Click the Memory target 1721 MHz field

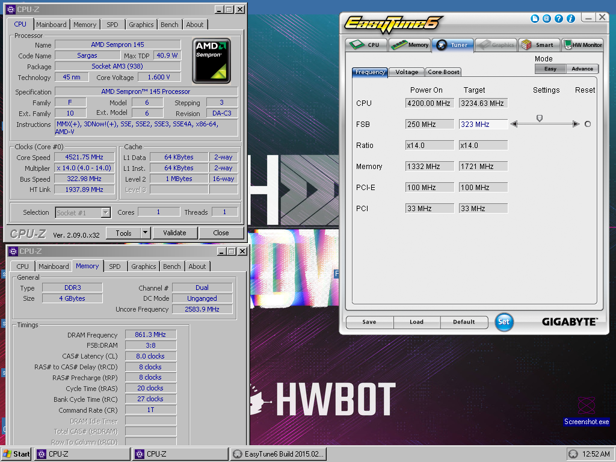click(x=483, y=166)
